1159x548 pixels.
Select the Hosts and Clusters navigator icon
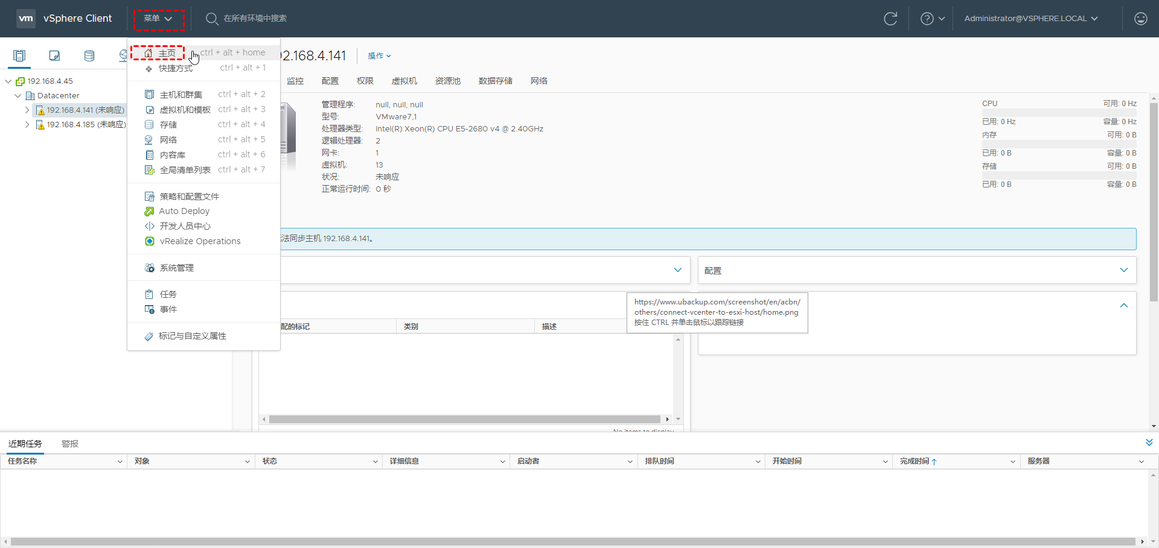(x=19, y=56)
